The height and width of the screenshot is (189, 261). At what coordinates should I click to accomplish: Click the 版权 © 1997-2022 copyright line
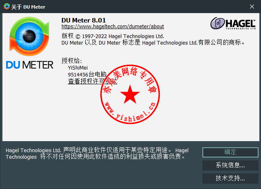[x=113, y=36]
